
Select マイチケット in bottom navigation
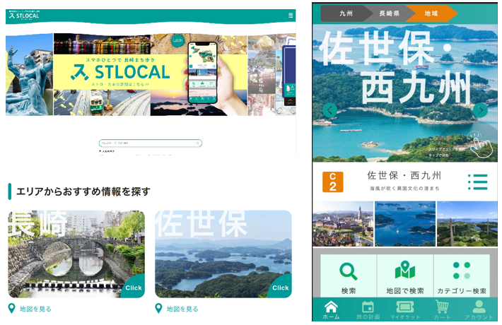click(x=405, y=310)
